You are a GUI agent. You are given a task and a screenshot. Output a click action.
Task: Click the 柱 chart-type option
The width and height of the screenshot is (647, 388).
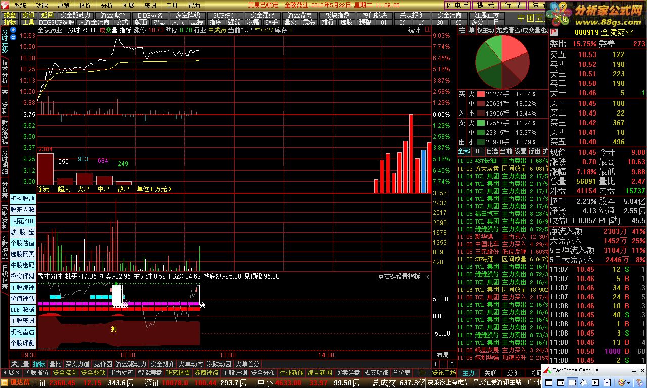click(462, 30)
